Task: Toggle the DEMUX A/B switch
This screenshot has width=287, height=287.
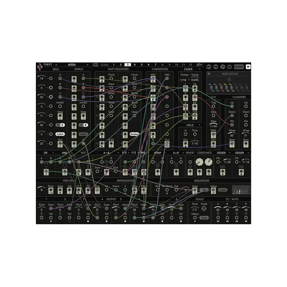Action: pyautogui.click(x=83, y=125)
